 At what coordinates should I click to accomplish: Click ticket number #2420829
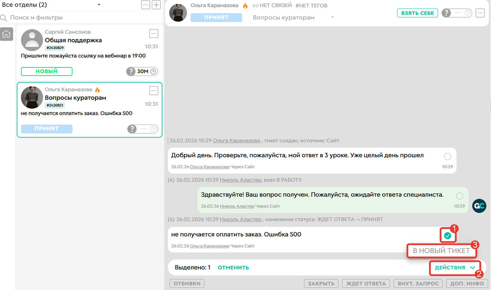pyautogui.click(x=55, y=48)
